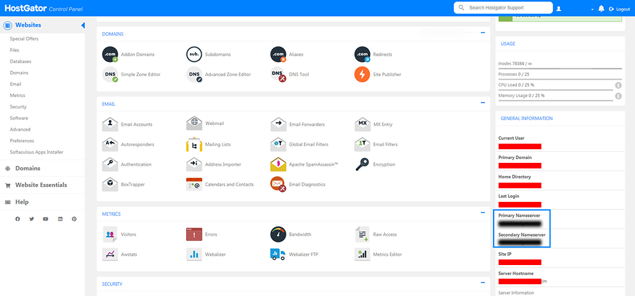The width and height of the screenshot is (635, 296).
Task: Select Files in the sidebar
Action: [x=15, y=50]
